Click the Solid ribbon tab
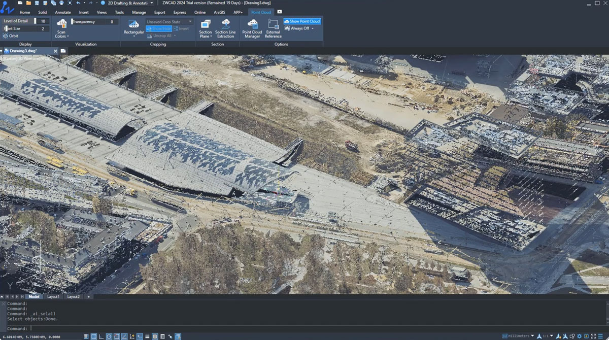The width and height of the screenshot is (609, 340). (43, 12)
